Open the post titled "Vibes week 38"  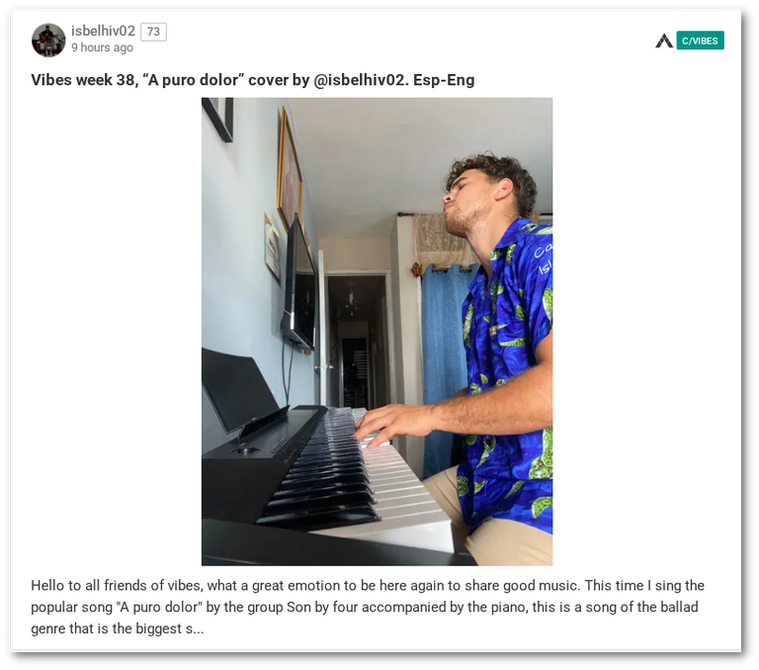[x=253, y=80]
